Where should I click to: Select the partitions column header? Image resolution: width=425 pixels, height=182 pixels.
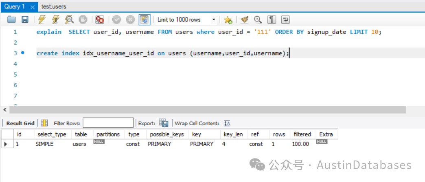[x=108, y=134]
